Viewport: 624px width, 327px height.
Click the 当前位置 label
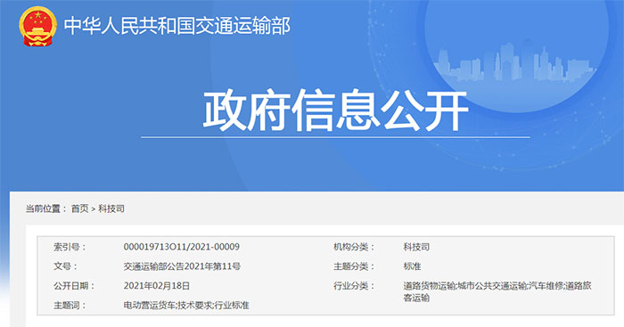tap(46, 208)
